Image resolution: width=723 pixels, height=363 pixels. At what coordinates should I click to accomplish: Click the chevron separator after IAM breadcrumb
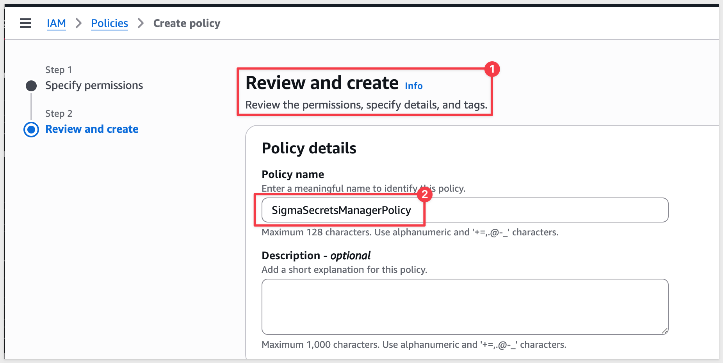tap(78, 23)
